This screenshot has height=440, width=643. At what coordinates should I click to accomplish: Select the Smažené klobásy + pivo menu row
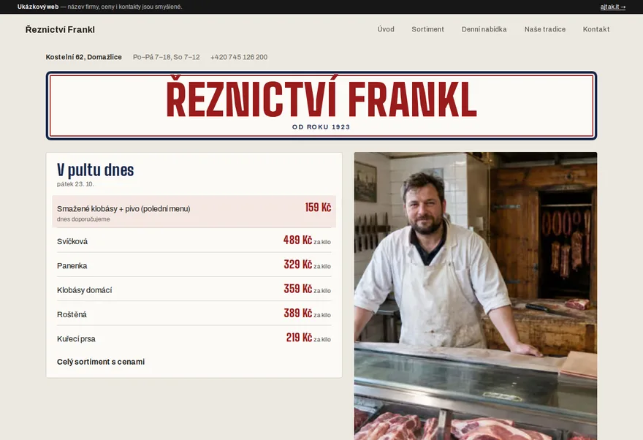(x=194, y=211)
